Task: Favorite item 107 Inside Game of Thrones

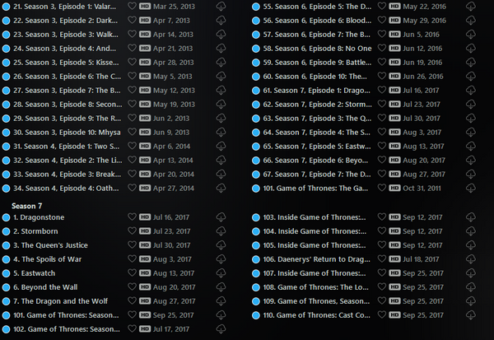Action: 382,272
